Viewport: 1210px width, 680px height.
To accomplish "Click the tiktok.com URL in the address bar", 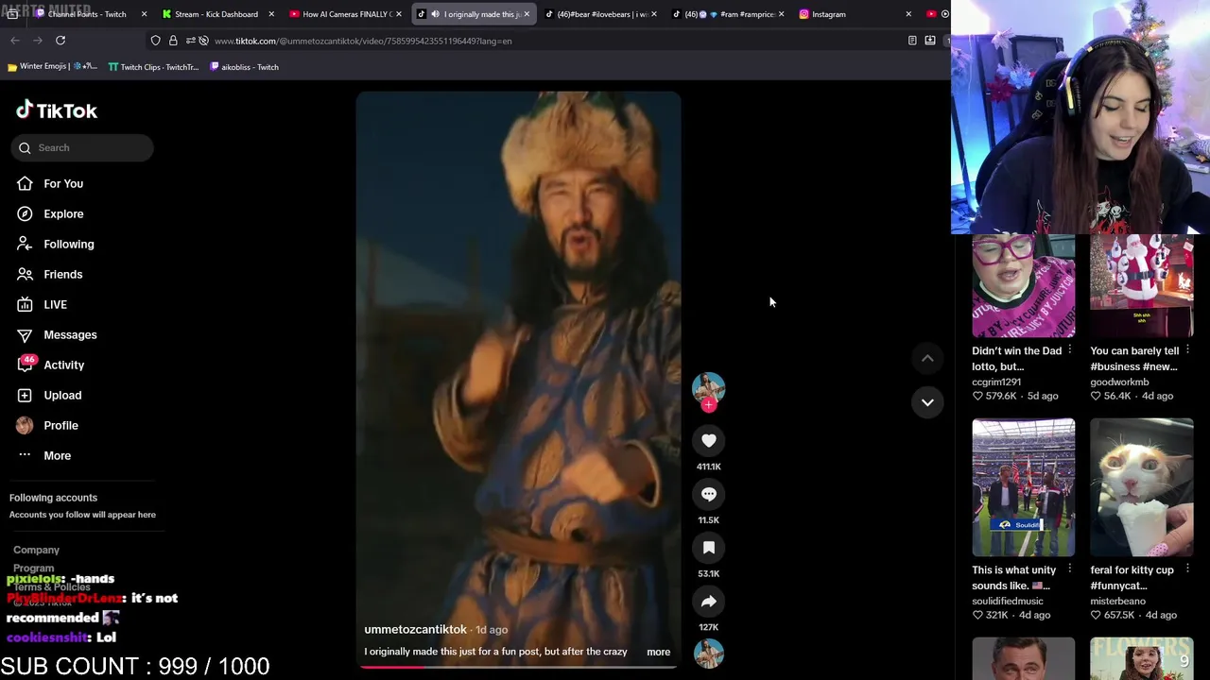I will [363, 41].
